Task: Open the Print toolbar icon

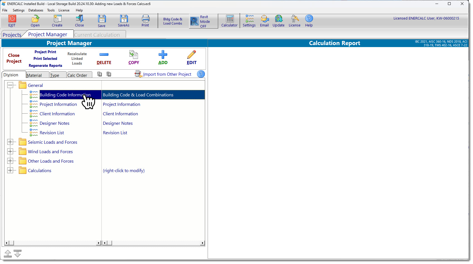Action: [145, 21]
